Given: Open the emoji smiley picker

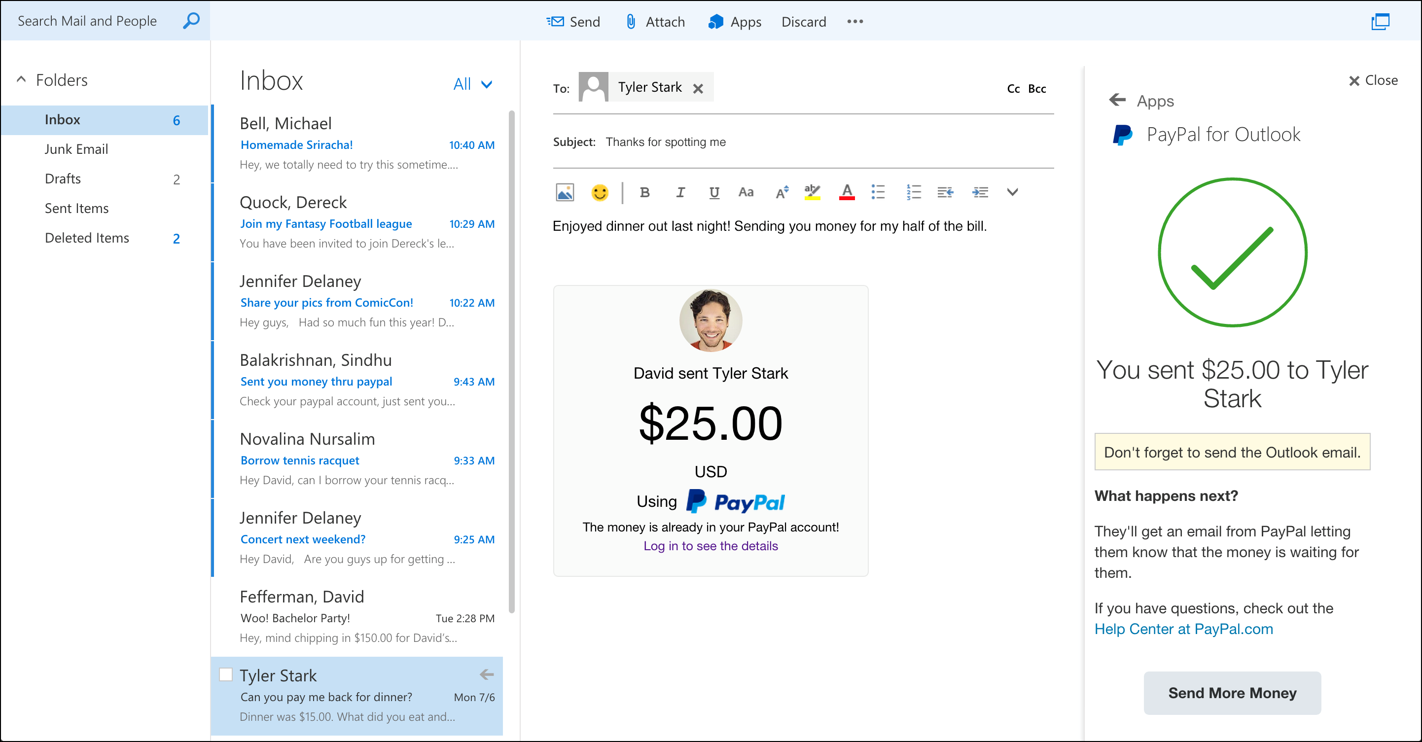Looking at the screenshot, I should pyautogui.click(x=600, y=192).
